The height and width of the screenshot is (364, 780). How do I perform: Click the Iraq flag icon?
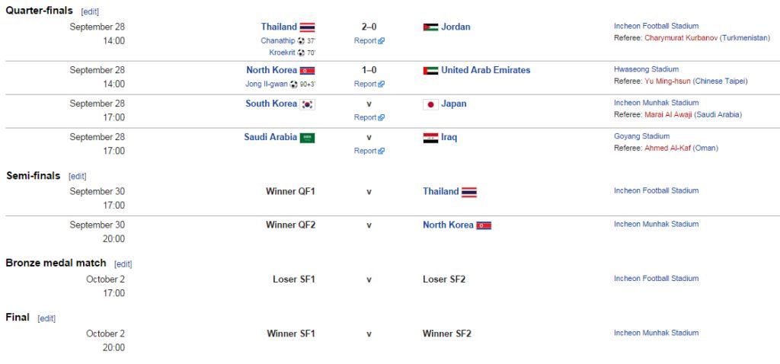click(x=431, y=138)
